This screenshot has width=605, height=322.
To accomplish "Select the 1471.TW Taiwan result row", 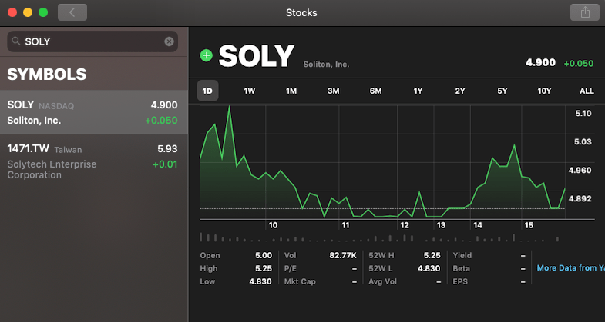I will pyautogui.click(x=94, y=161).
